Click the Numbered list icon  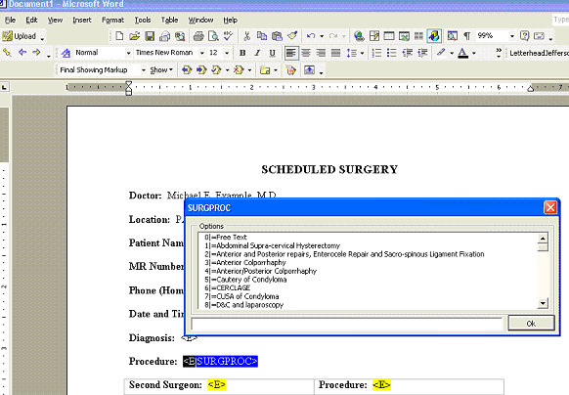376,53
